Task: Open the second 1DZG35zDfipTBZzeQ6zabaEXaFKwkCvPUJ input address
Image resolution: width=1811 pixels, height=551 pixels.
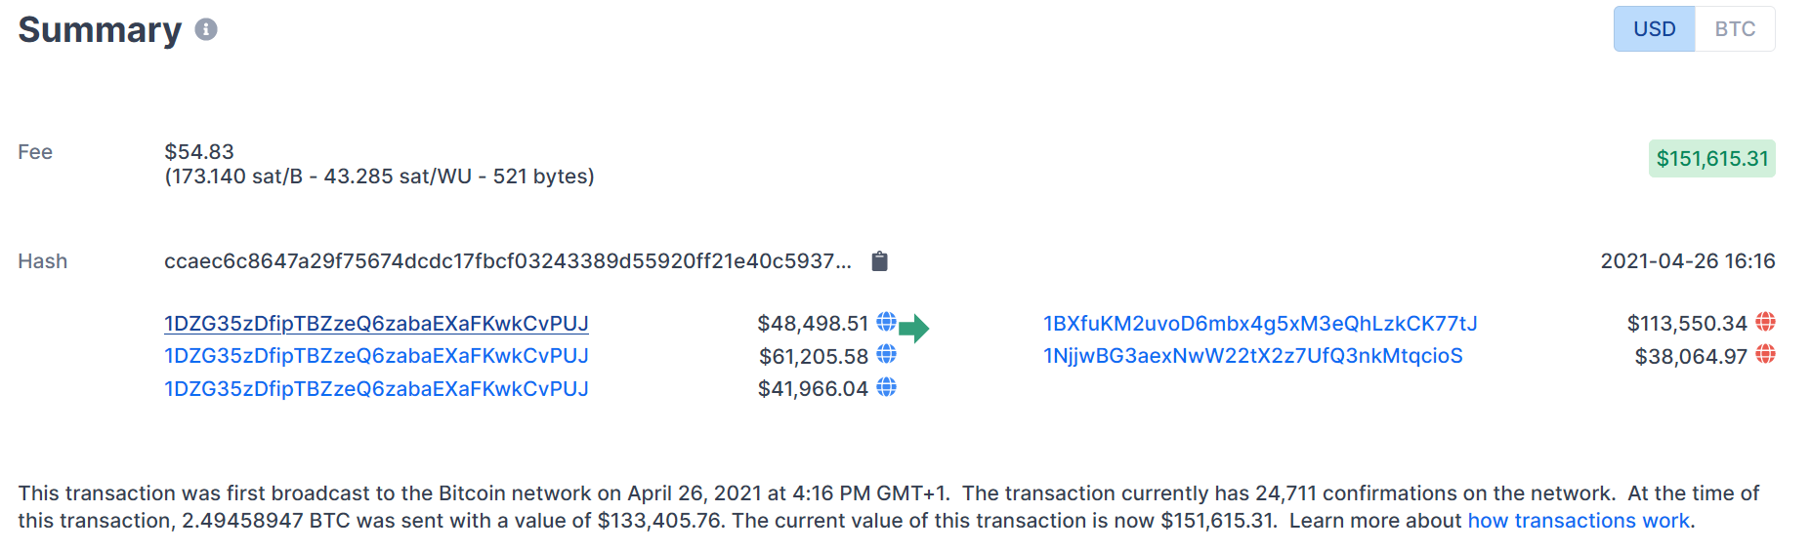Action: tap(376, 356)
